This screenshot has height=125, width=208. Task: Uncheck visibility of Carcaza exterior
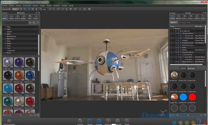pyautogui.click(x=178, y=33)
